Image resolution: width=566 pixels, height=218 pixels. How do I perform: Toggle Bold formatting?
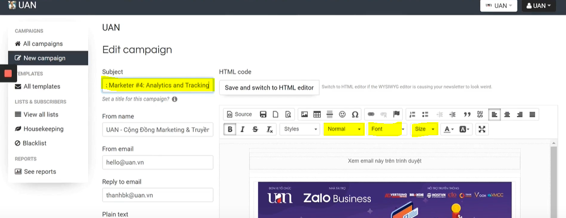click(x=230, y=129)
